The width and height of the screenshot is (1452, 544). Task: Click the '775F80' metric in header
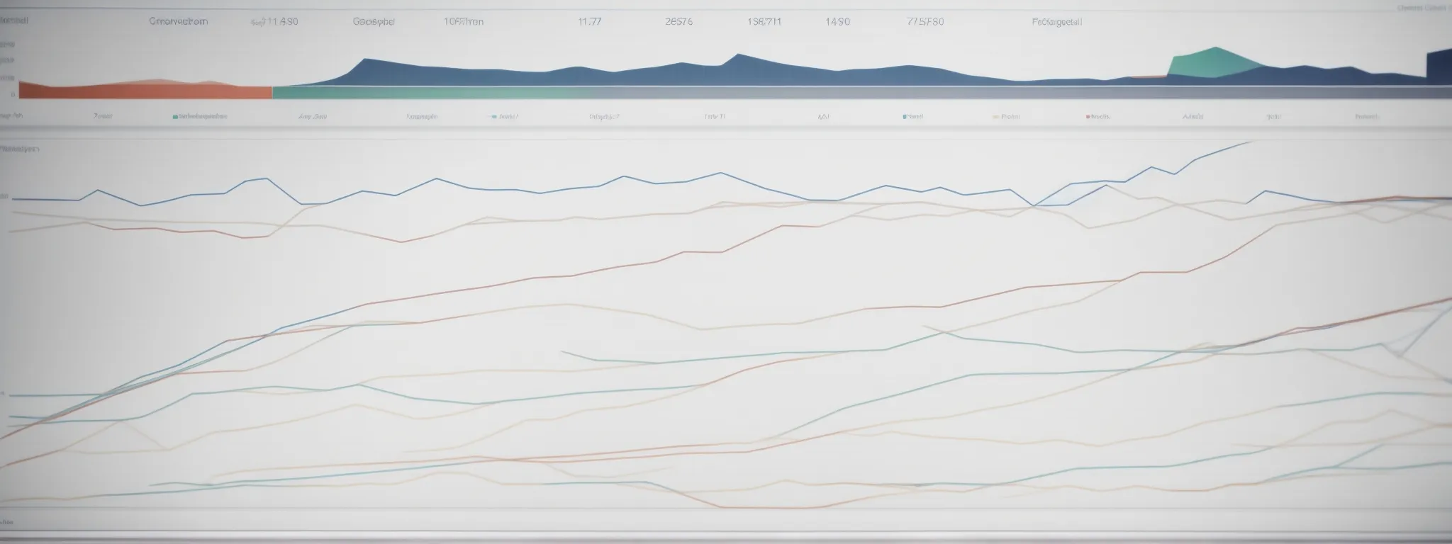[925, 21]
